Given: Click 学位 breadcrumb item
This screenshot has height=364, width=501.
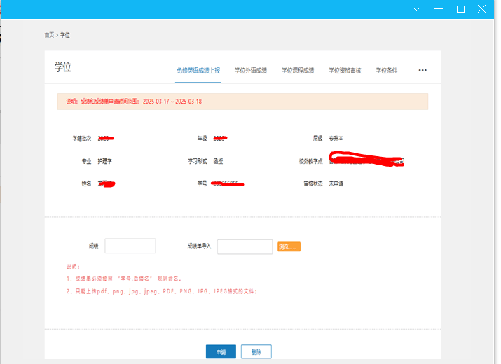Looking at the screenshot, I should pos(65,35).
